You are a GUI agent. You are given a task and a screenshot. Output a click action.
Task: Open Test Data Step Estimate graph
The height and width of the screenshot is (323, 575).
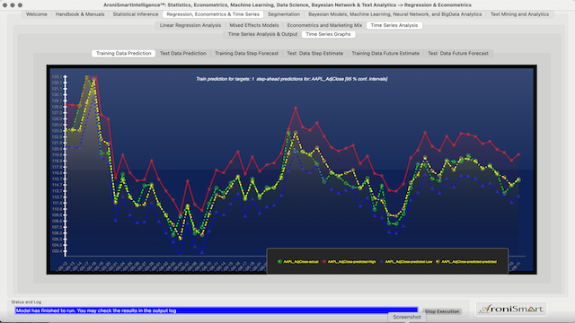[315, 54]
